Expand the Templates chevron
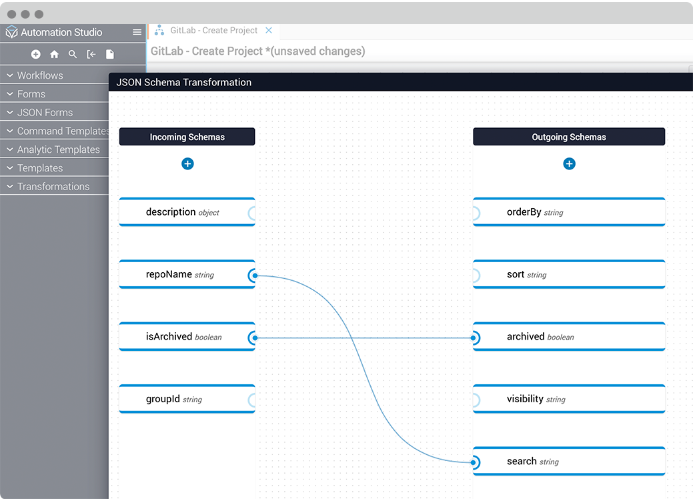Image resolution: width=693 pixels, height=499 pixels. [x=9, y=168]
